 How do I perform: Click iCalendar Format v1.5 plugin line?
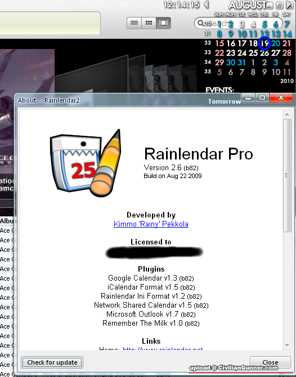(151, 287)
